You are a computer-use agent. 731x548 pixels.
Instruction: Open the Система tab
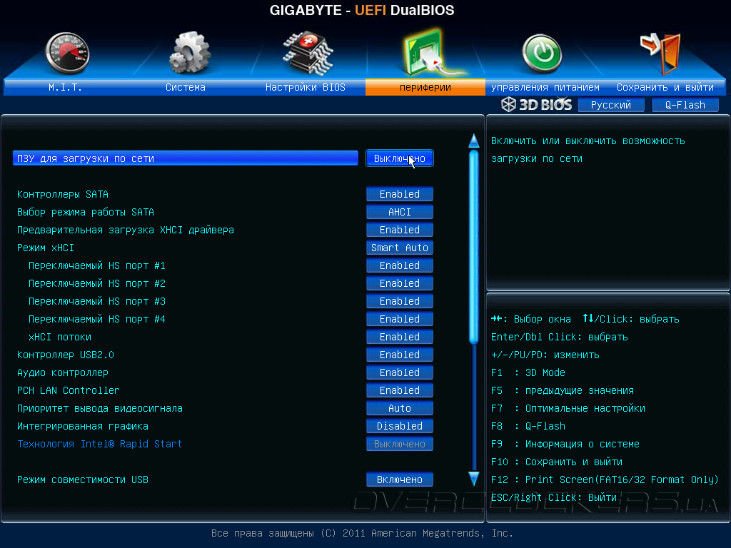186,87
